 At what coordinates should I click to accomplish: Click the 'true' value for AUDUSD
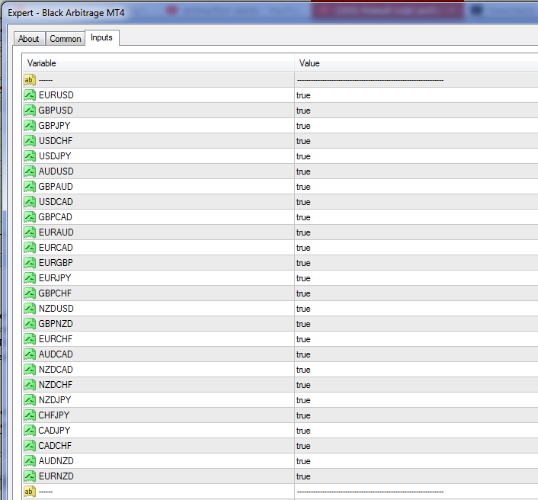pos(303,171)
